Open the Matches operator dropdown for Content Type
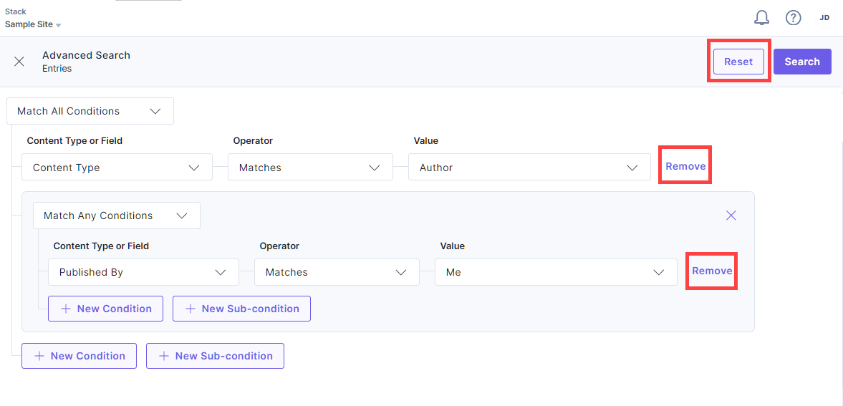The height and width of the screenshot is (406, 843). pyautogui.click(x=310, y=168)
